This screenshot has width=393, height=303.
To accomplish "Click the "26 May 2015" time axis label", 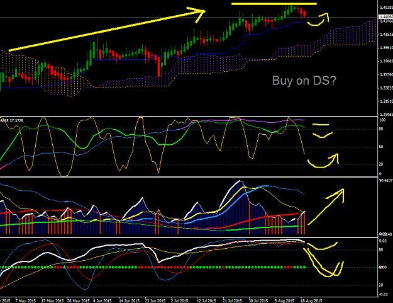I will click(x=78, y=300).
